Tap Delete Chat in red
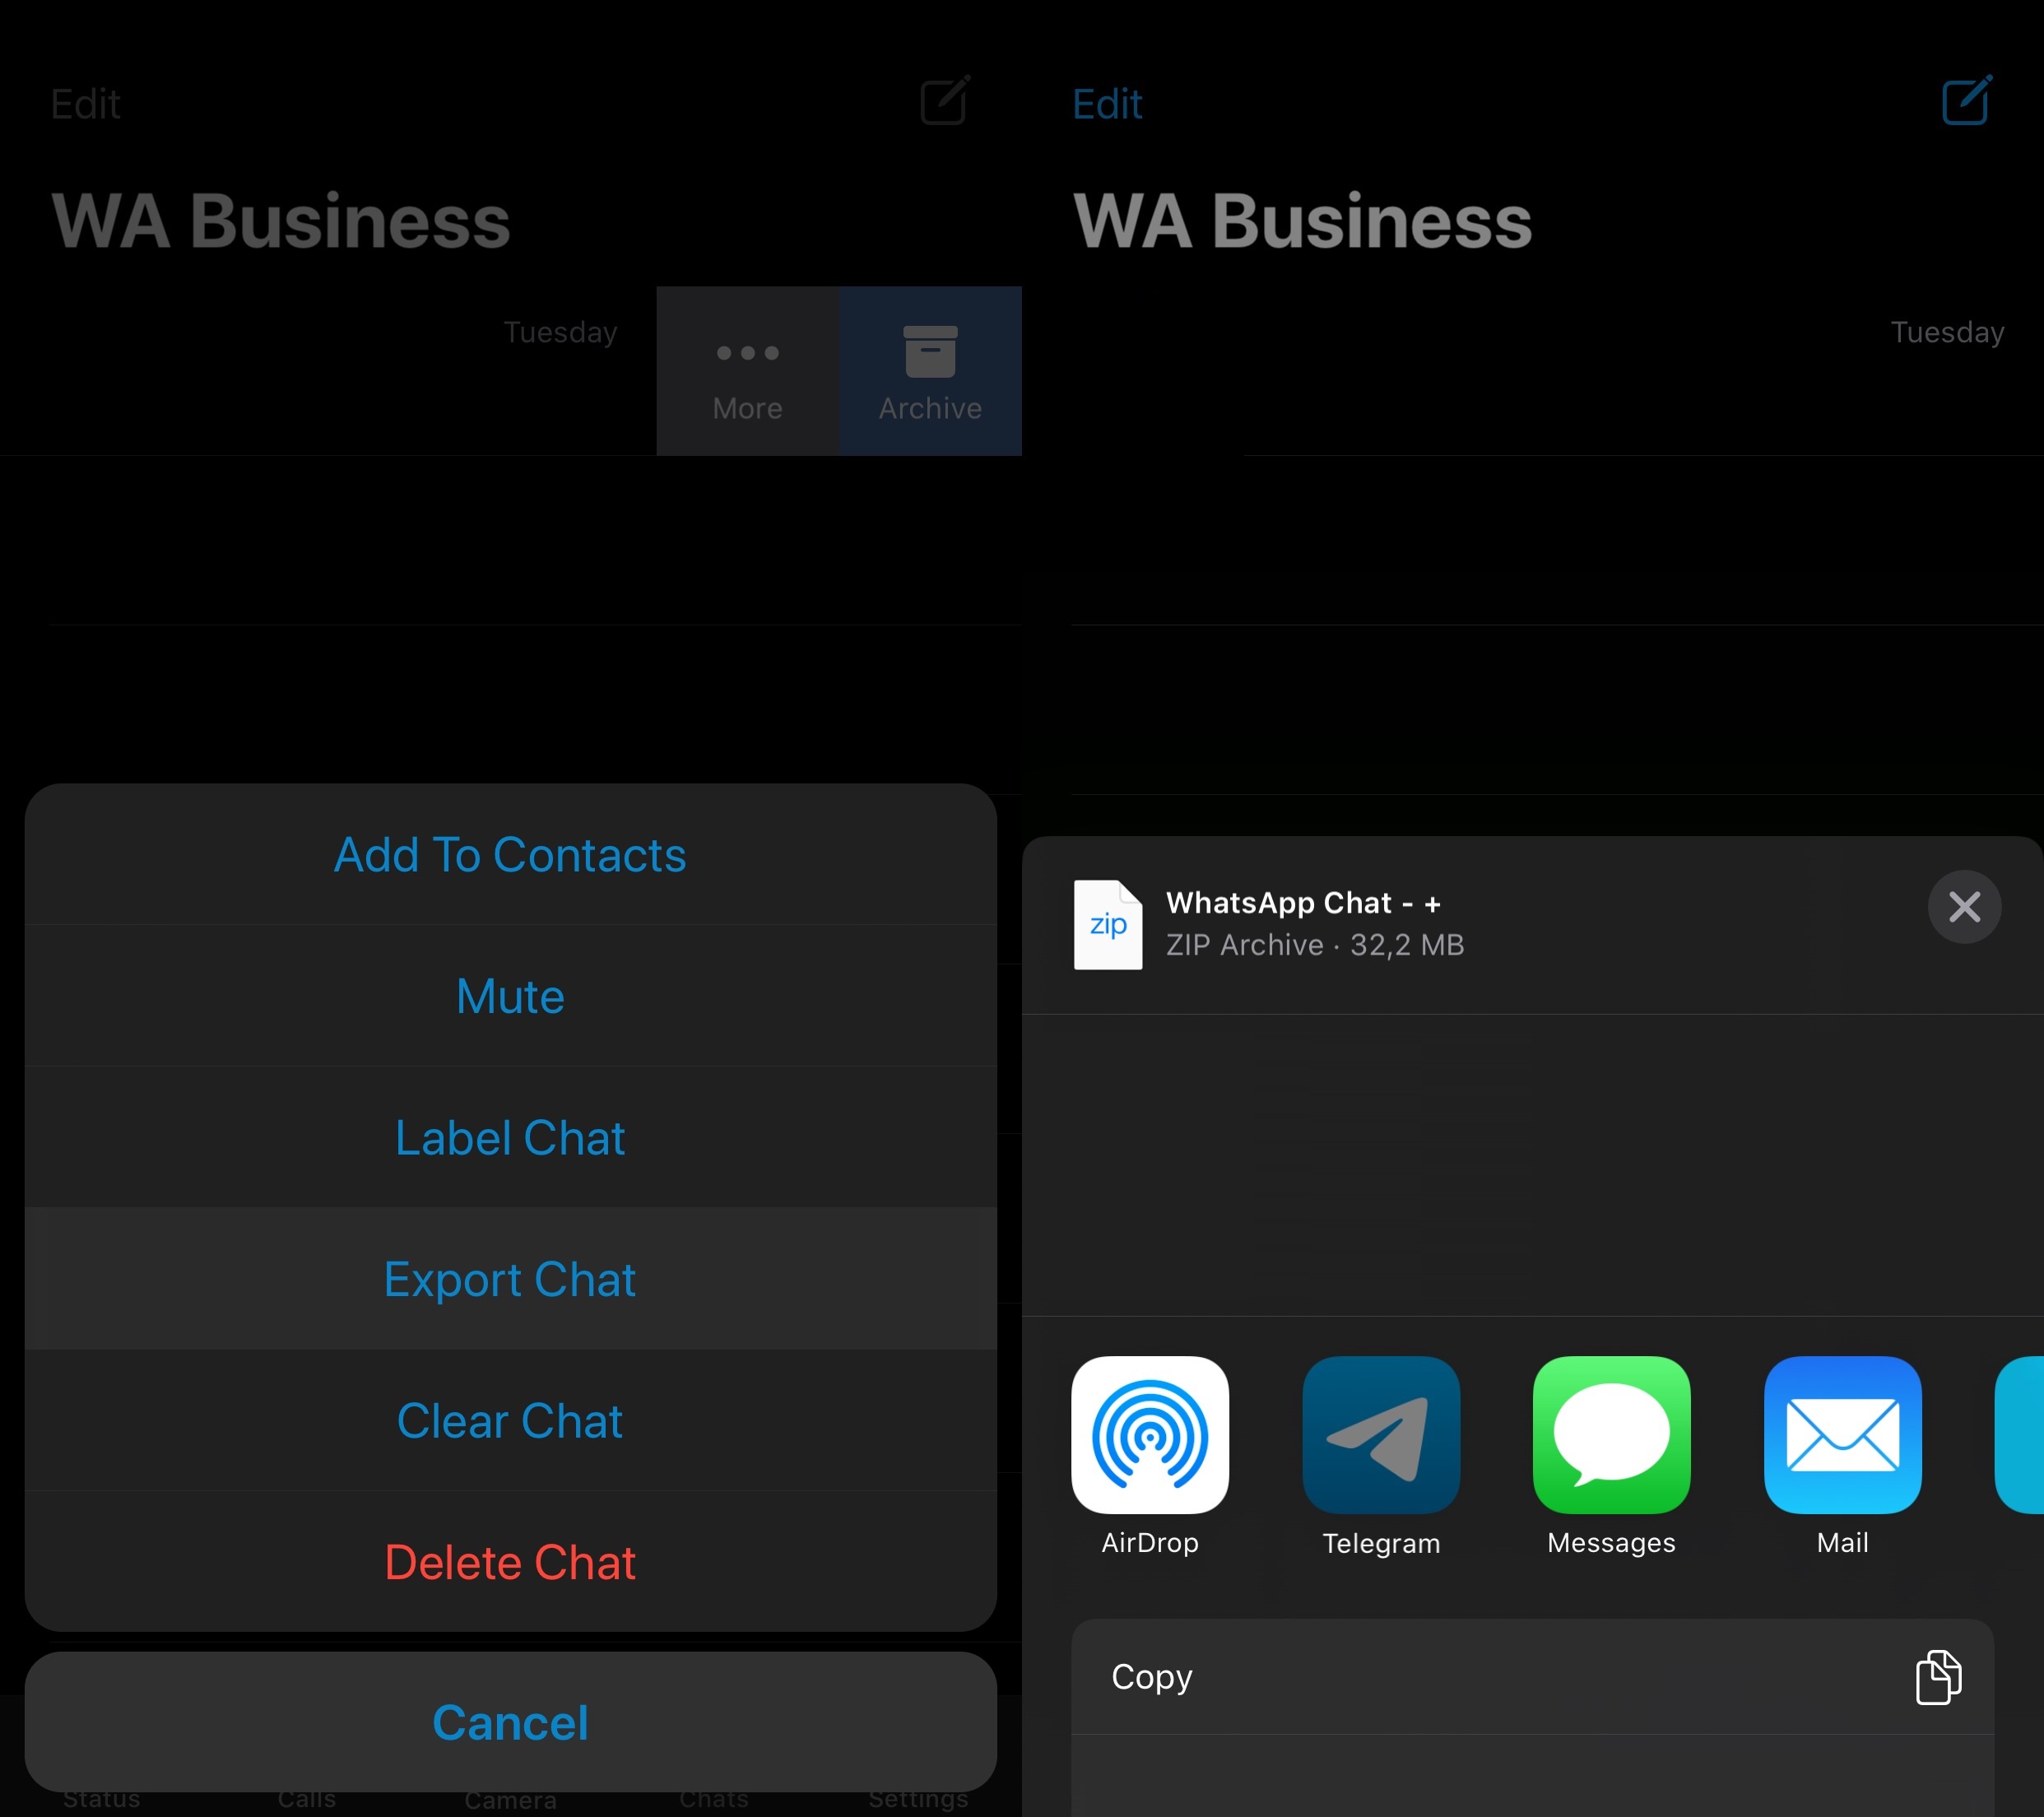 pyautogui.click(x=510, y=1561)
